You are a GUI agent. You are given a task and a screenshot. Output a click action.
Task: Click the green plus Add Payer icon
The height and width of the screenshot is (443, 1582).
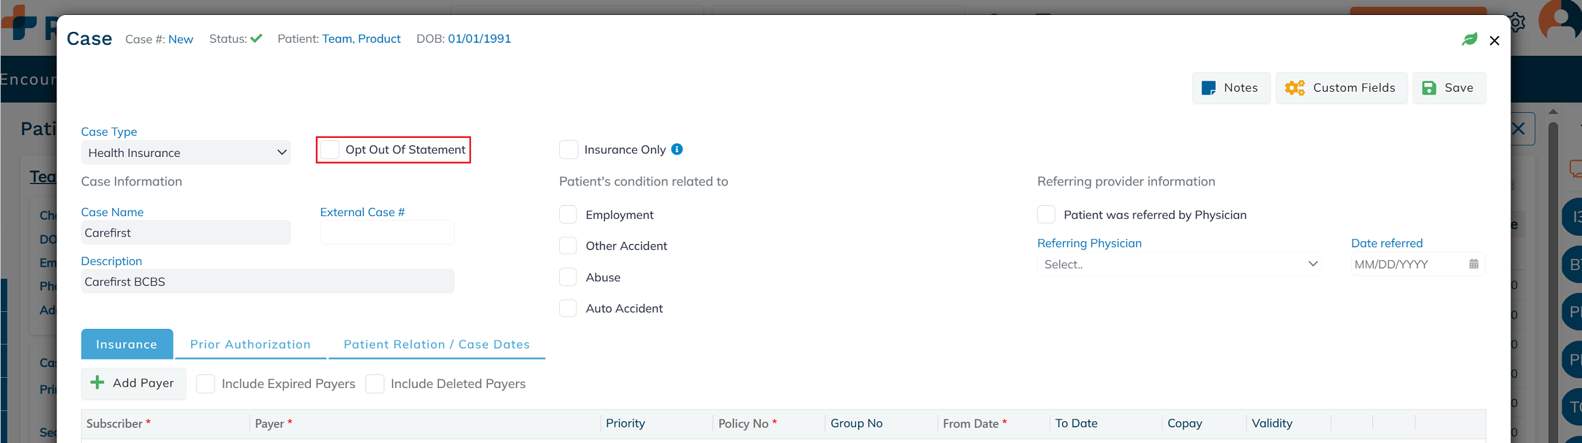[98, 383]
